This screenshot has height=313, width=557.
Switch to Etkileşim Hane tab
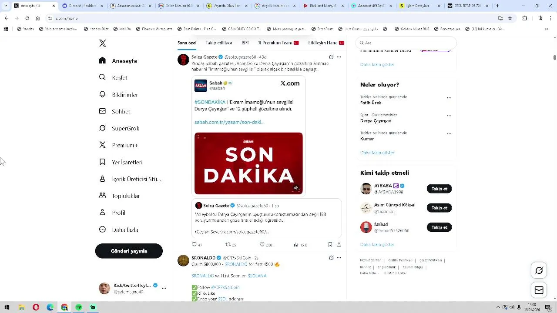(326, 43)
